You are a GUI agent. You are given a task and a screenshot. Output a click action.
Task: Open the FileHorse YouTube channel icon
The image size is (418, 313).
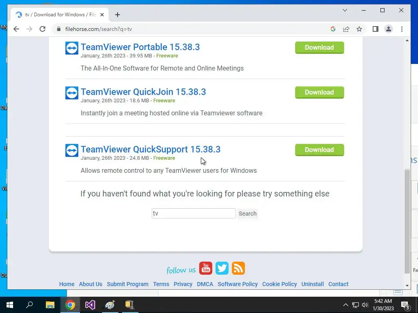(x=206, y=268)
